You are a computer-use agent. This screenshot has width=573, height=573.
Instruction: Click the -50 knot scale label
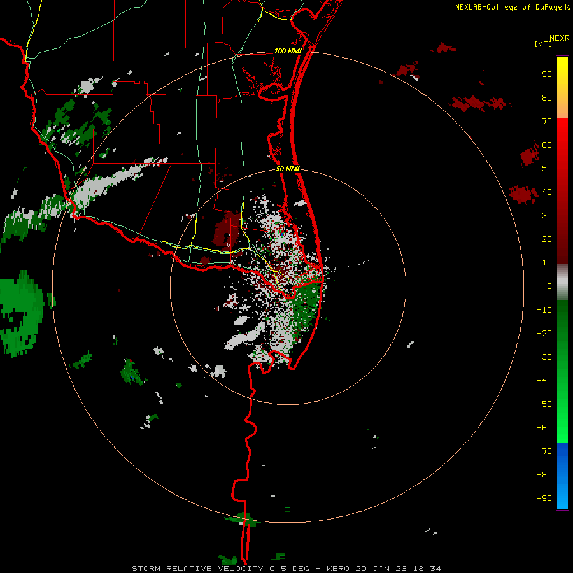544,404
